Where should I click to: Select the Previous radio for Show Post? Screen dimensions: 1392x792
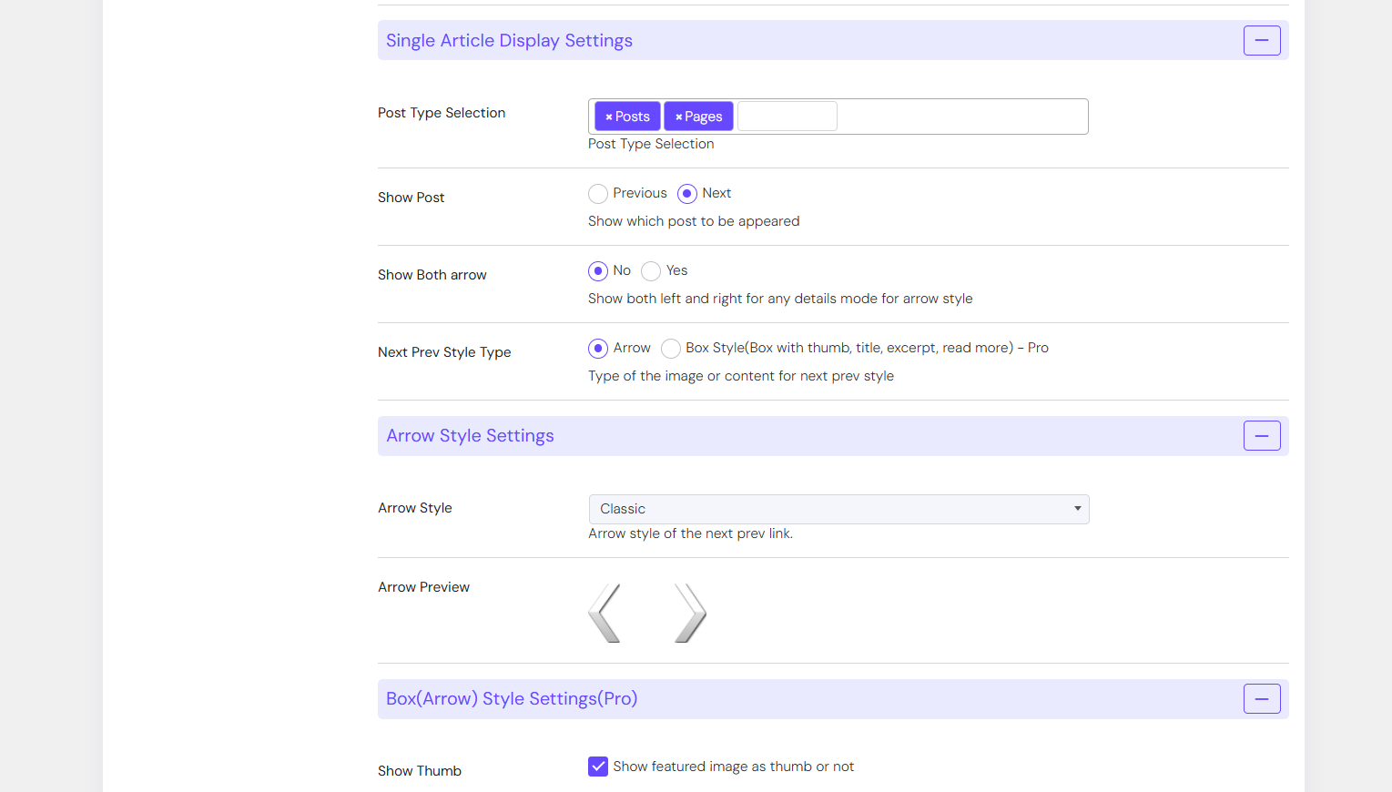[598, 194]
